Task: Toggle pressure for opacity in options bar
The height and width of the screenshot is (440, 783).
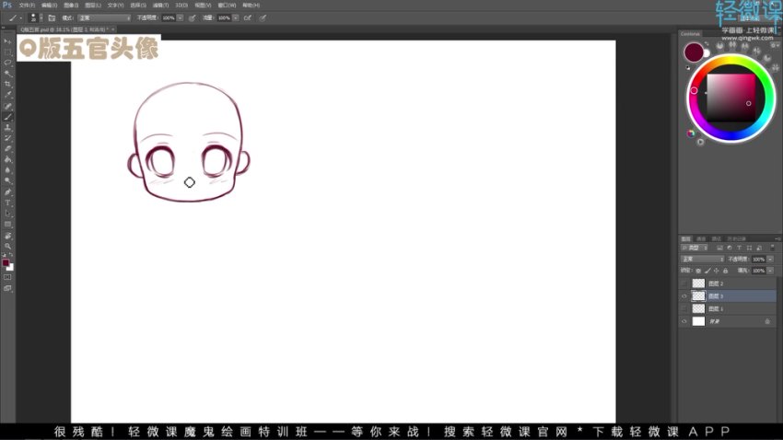Action: (193, 18)
